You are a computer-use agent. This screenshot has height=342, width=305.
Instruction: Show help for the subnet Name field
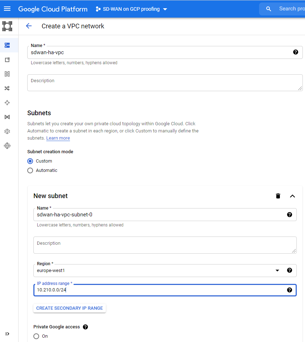[290, 215]
